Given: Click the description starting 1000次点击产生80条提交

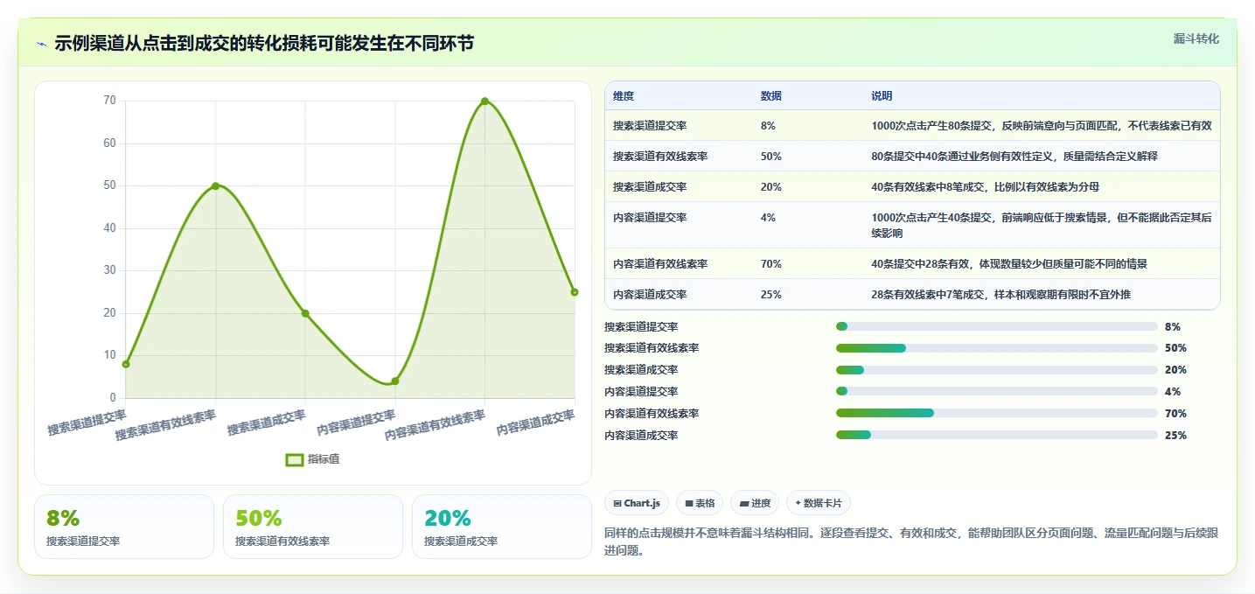Looking at the screenshot, I should click(1042, 126).
